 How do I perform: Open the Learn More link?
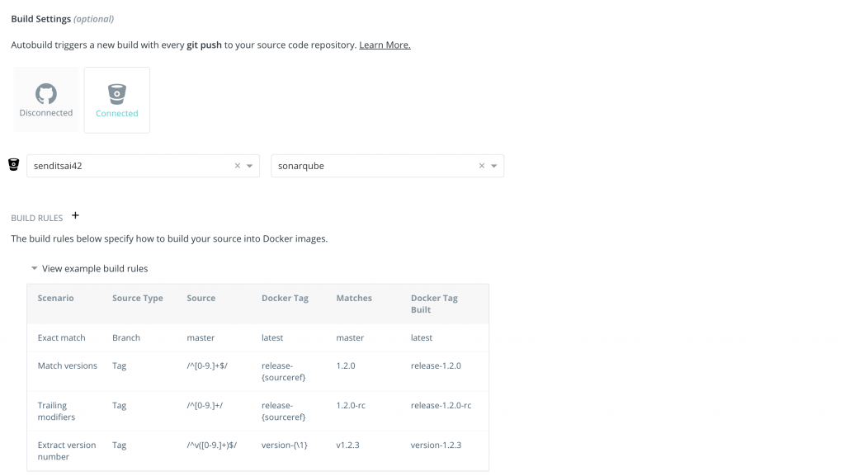(x=385, y=45)
